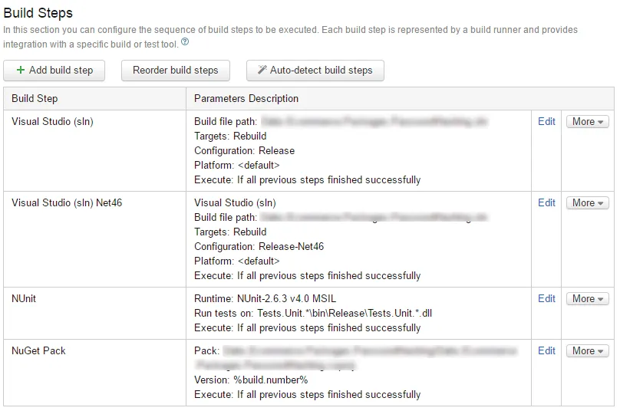Open Edit link for the NUnit step
This screenshot has width=620, height=411.
[546, 298]
